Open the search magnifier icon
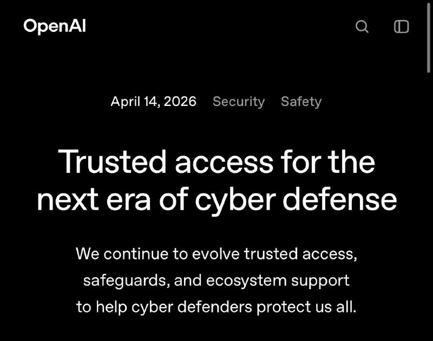 tap(362, 26)
